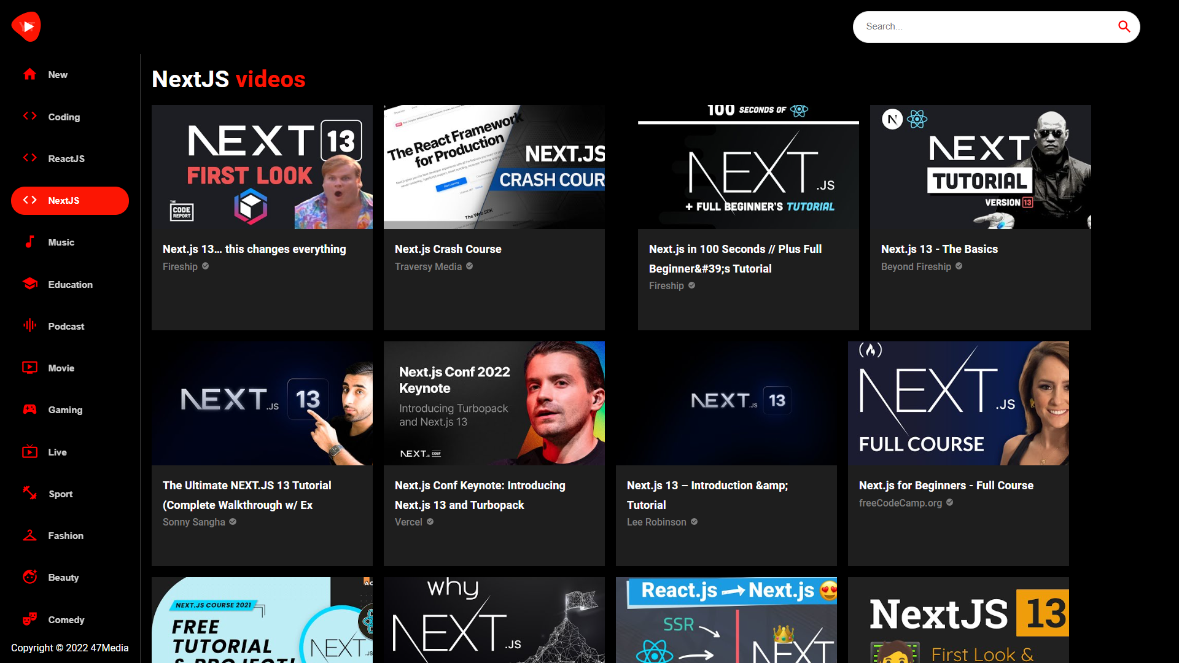Viewport: 1179px width, 663px height.
Task: Switch to ReactJS category
Action: (70, 158)
